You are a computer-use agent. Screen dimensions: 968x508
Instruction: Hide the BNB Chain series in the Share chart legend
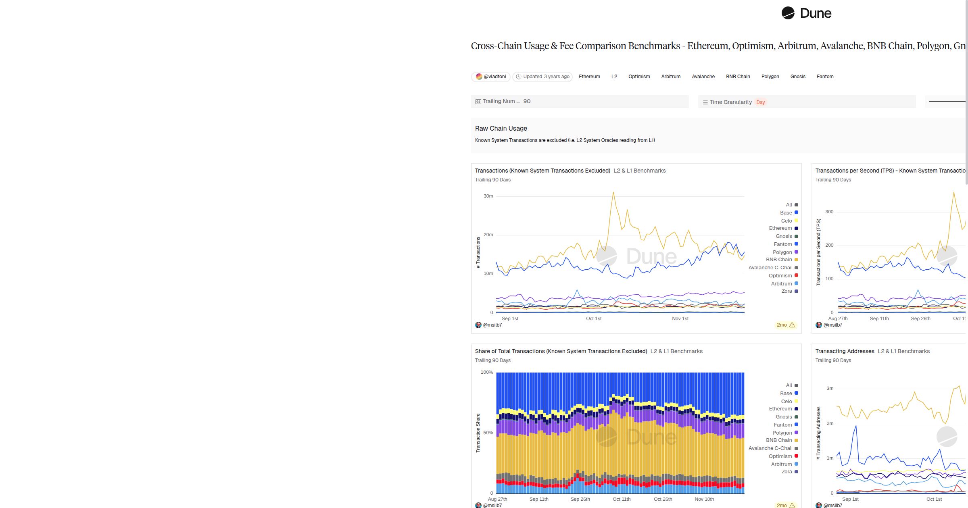778,440
